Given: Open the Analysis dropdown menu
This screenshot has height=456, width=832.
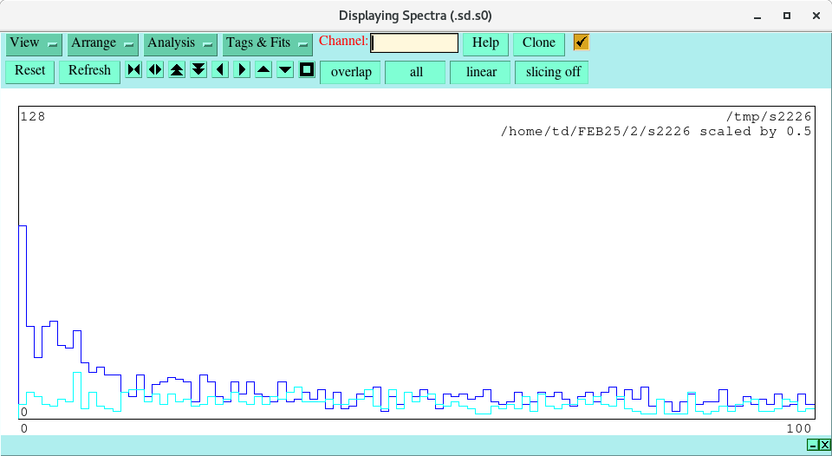Looking at the screenshot, I should pyautogui.click(x=180, y=43).
